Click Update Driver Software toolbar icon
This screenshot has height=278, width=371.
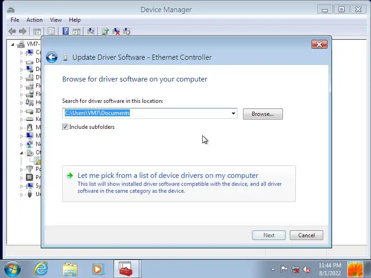(x=105, y=31)
